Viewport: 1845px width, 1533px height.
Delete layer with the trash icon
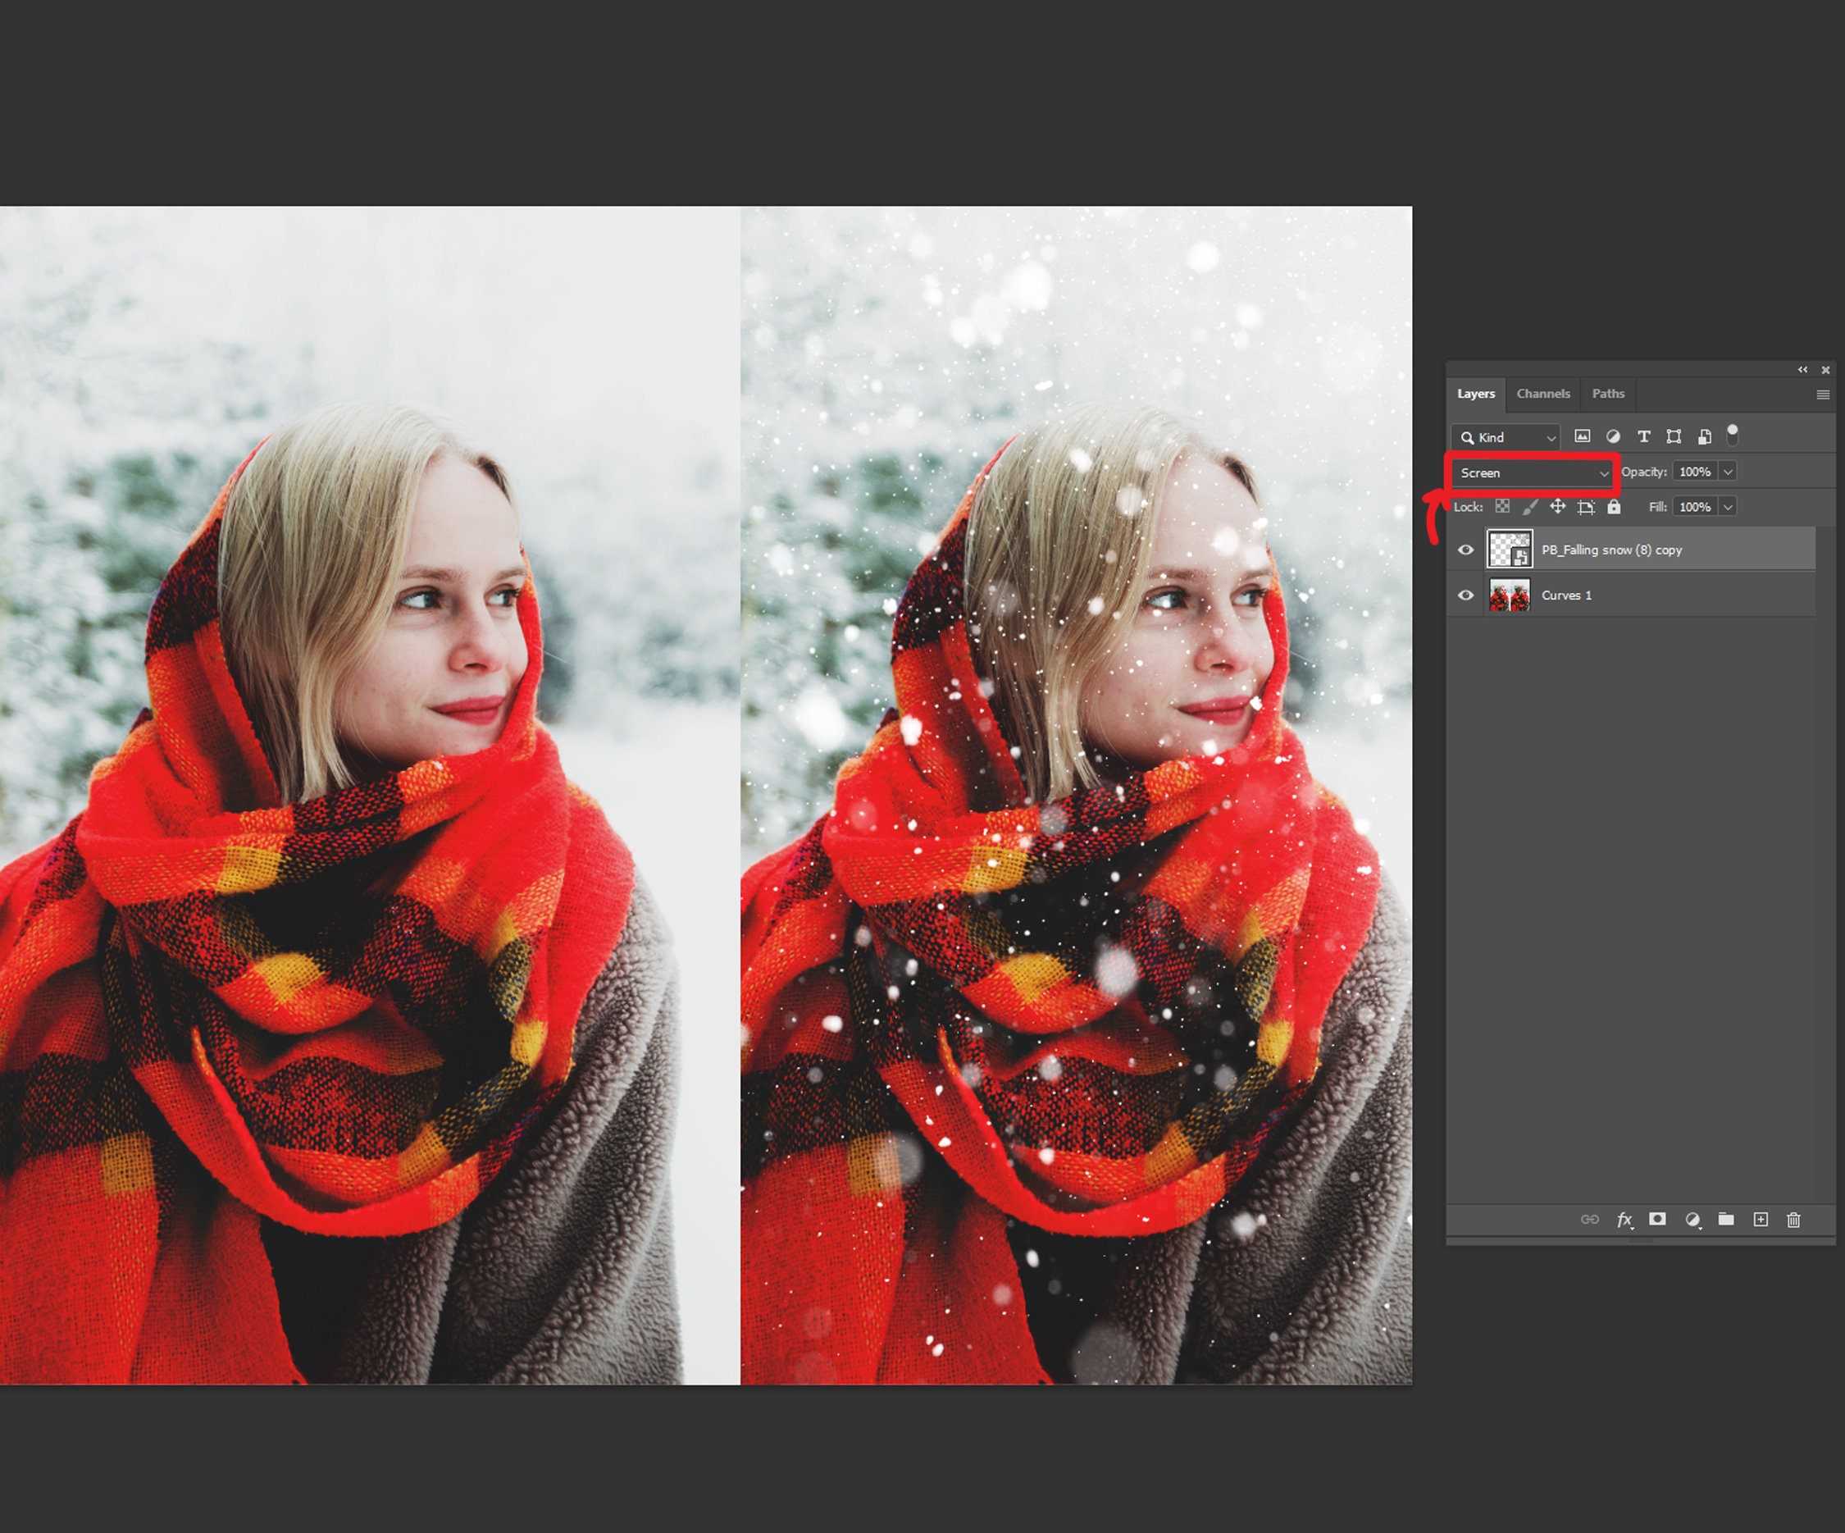(x=1794, y=1219)
